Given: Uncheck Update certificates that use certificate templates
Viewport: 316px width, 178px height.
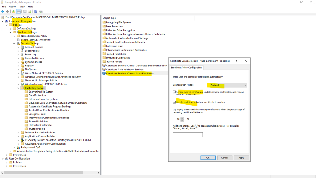Looking at the screenshot, I should coord(174,102).
